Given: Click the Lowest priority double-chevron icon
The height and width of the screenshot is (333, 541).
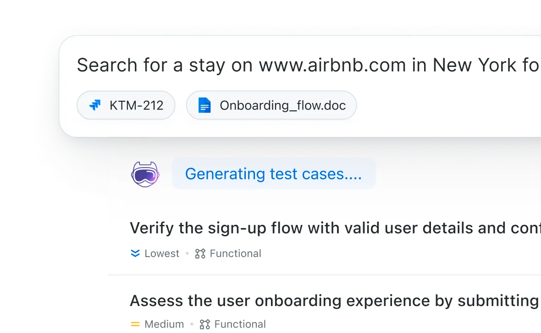Looking at the screenshot, I should 135,253.
